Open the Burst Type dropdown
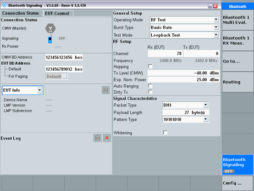This screenshot has height=191, width=254. click(216, 27)
